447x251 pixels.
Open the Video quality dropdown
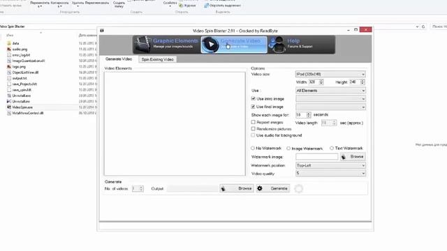[330, 173]
